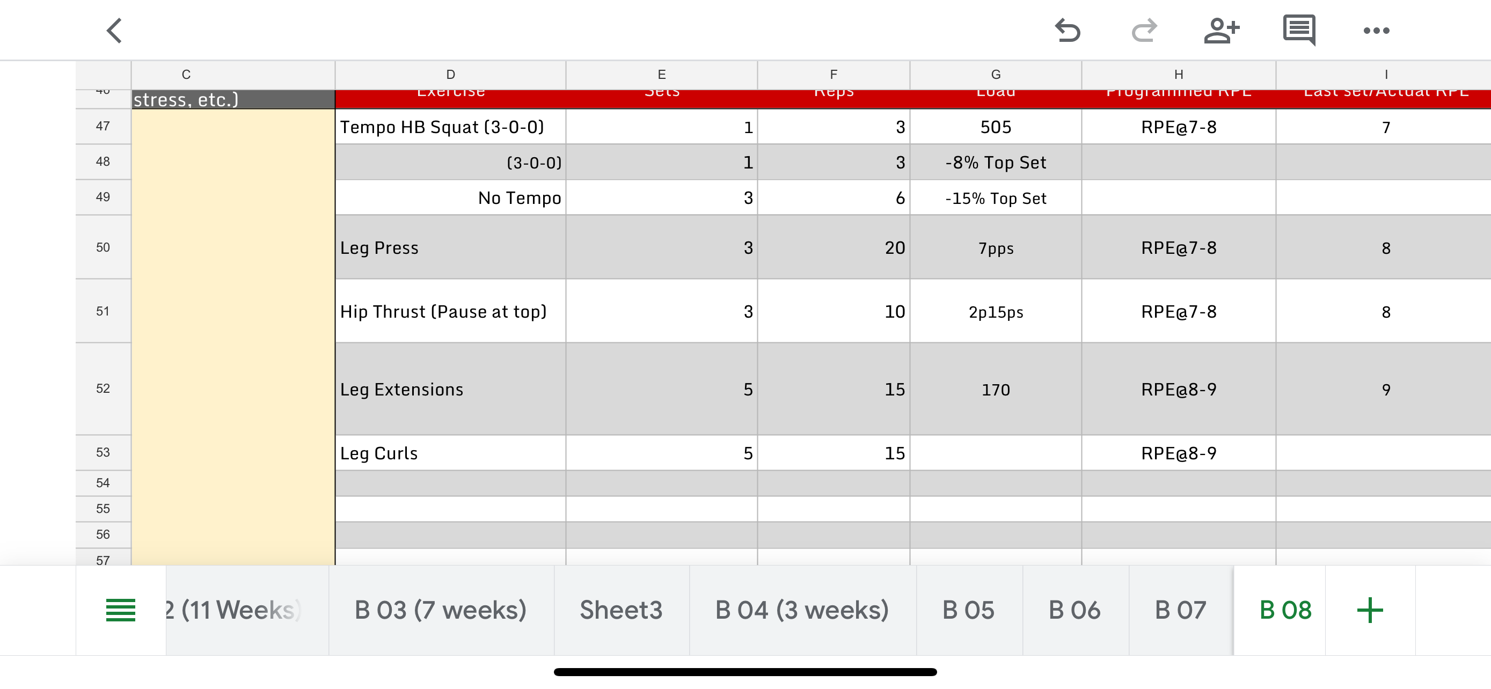
Task: Tap the back arrow icon
Action: (115, 31)
